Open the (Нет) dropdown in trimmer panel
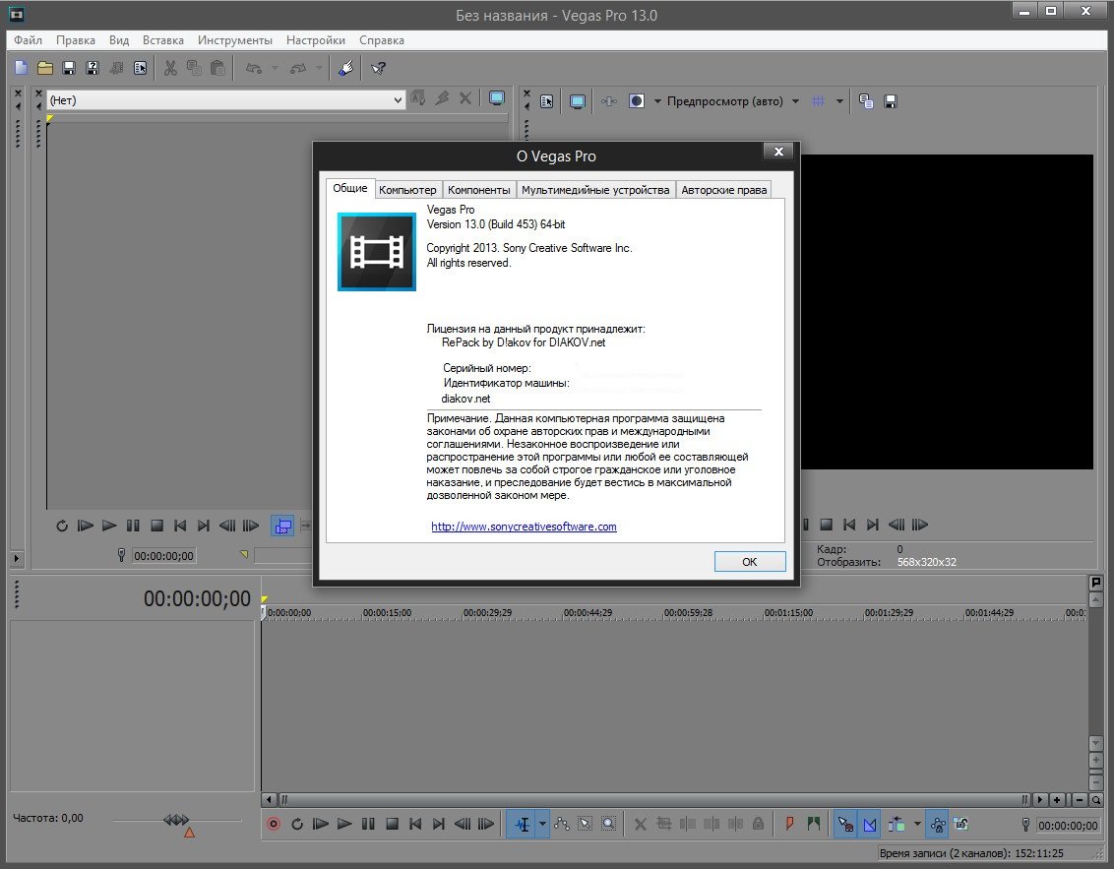This screenshot has height=869, width=1114. (398, 99)
